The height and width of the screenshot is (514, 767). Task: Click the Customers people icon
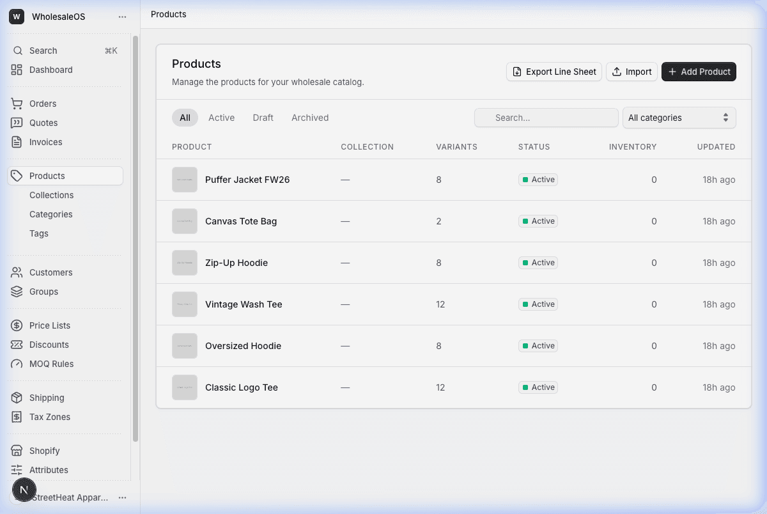[x=17, y=272]
